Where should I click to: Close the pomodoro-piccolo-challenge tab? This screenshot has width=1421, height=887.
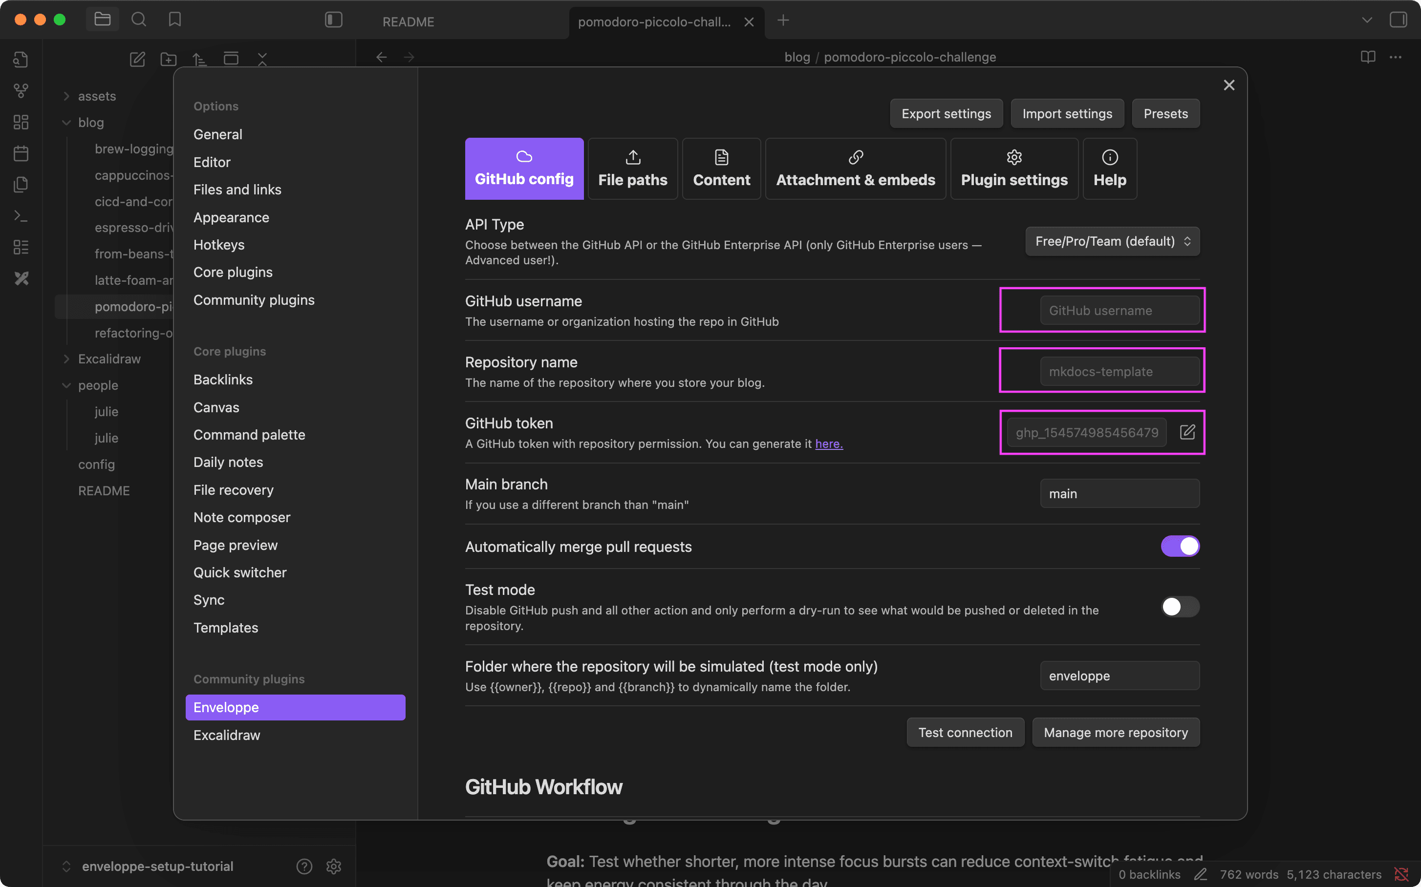click(749, 21)
